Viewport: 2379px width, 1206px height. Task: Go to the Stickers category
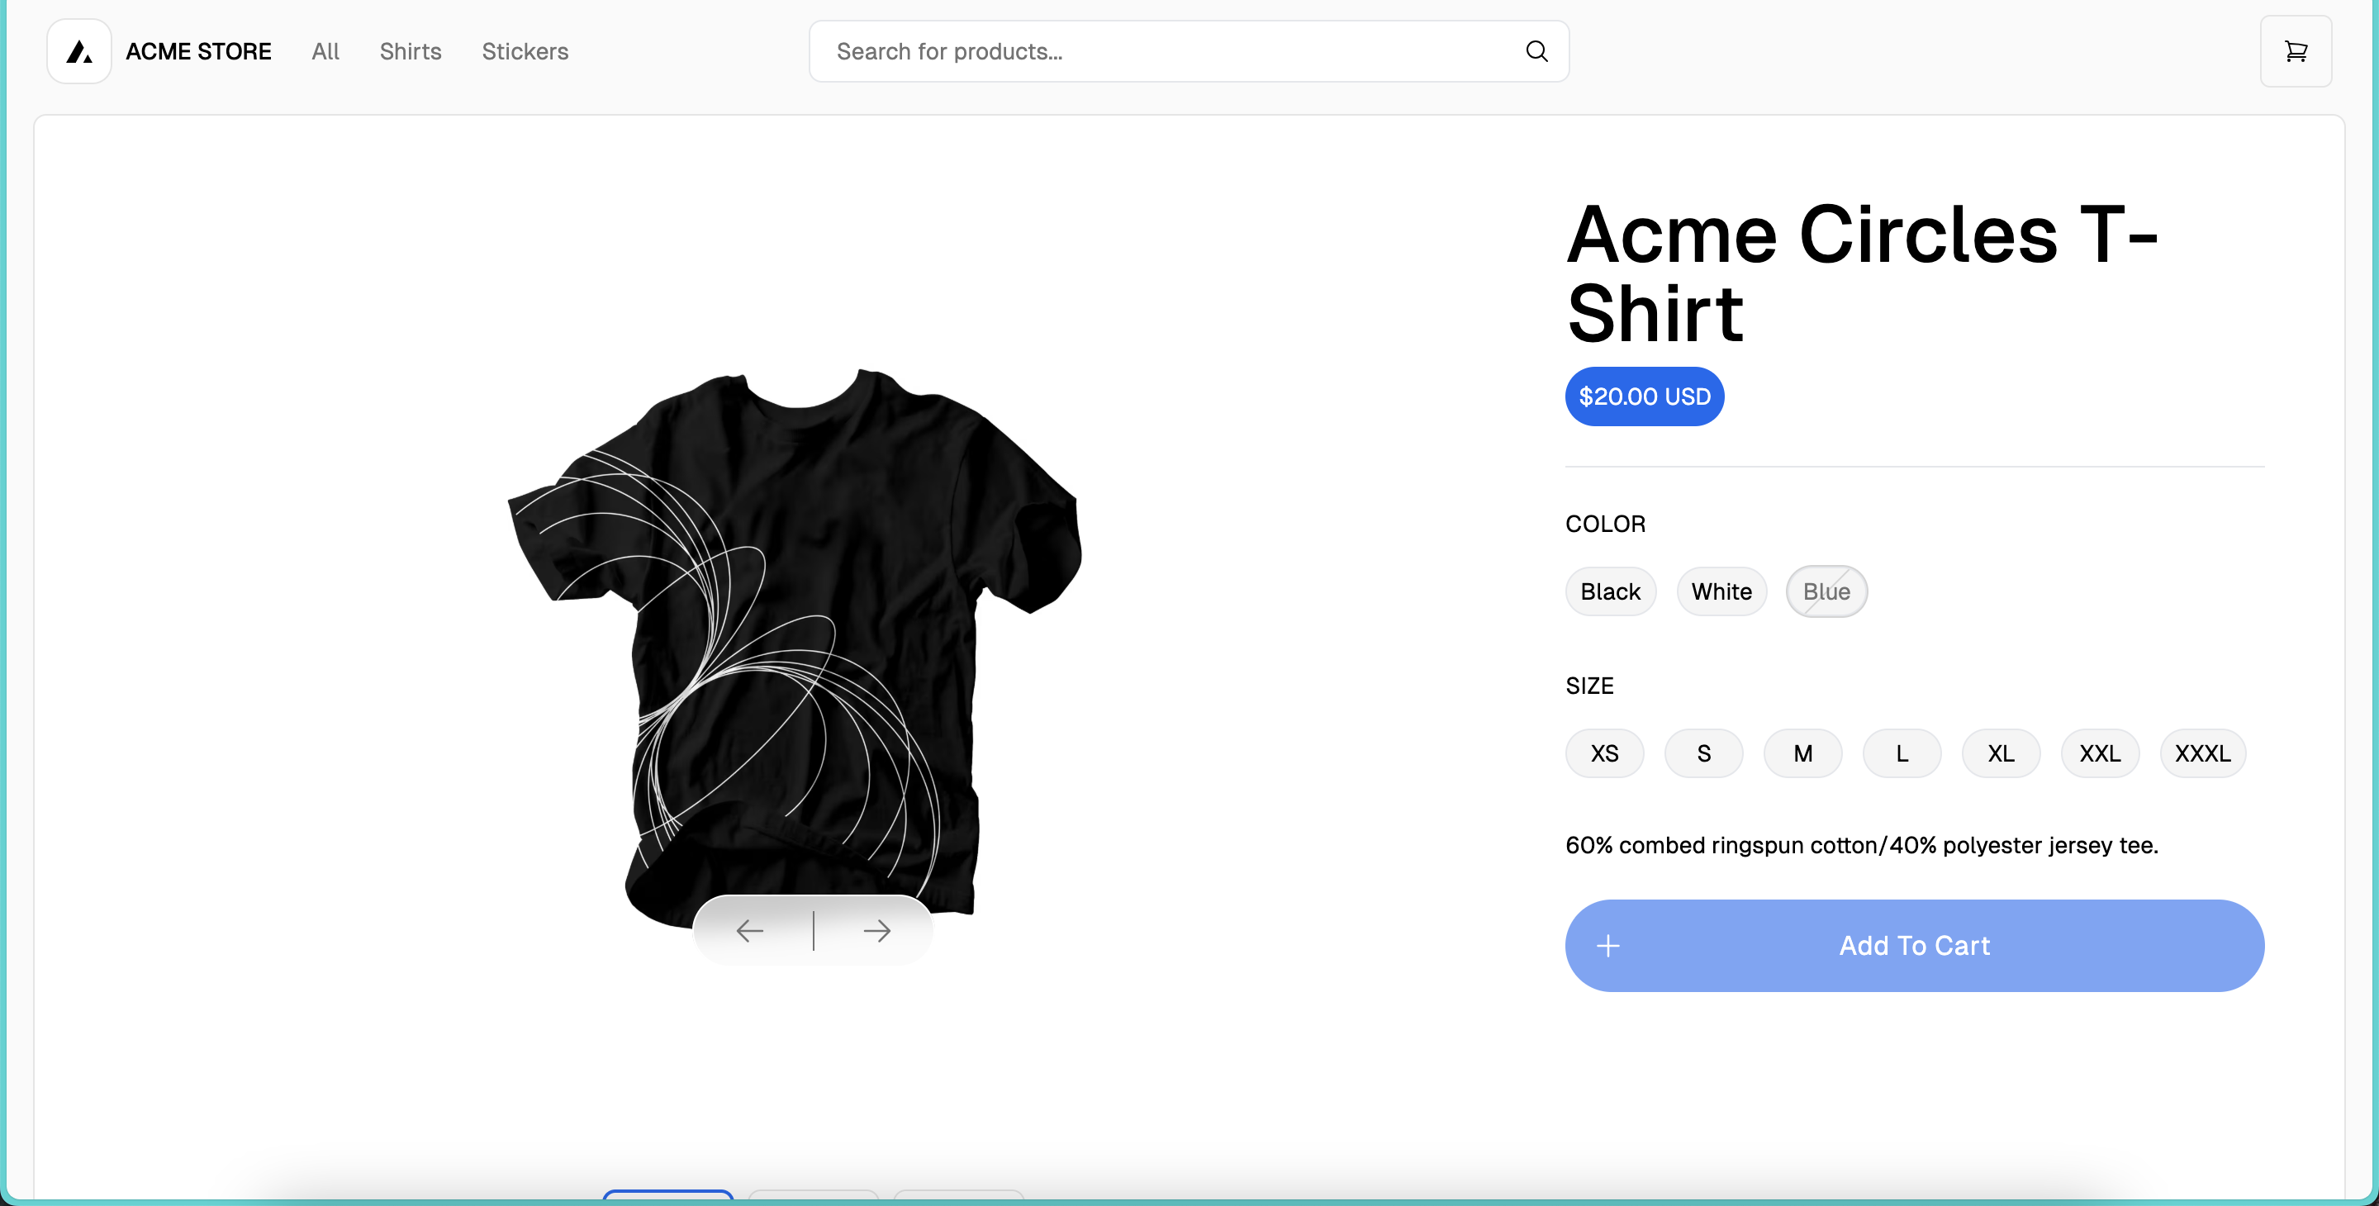[525, 52]
